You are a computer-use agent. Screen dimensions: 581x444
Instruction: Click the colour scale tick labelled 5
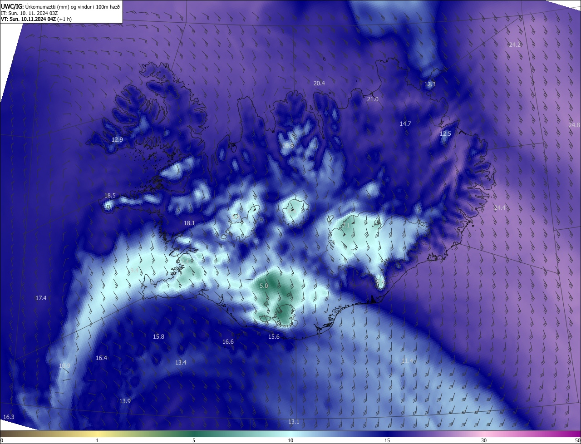coord(194,440)
